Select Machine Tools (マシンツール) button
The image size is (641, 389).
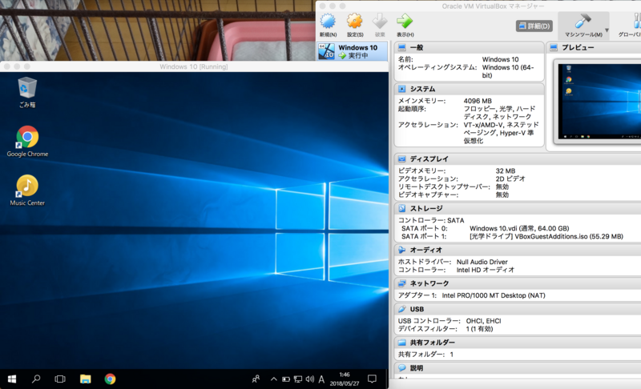click(583, 26)
